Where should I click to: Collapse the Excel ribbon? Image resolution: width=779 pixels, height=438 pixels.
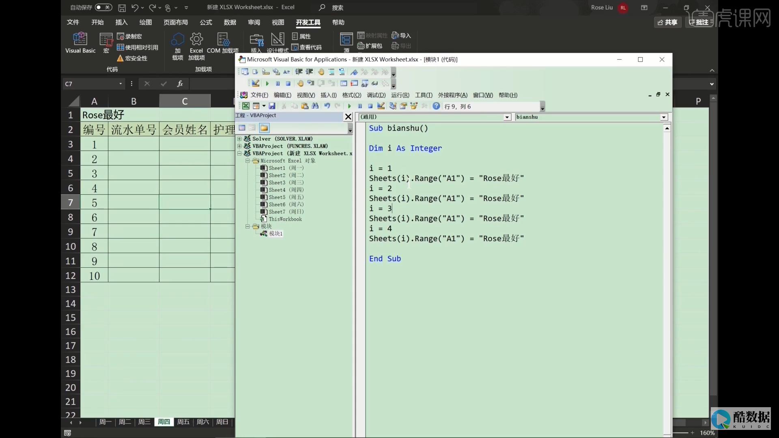tap(712, 70)
